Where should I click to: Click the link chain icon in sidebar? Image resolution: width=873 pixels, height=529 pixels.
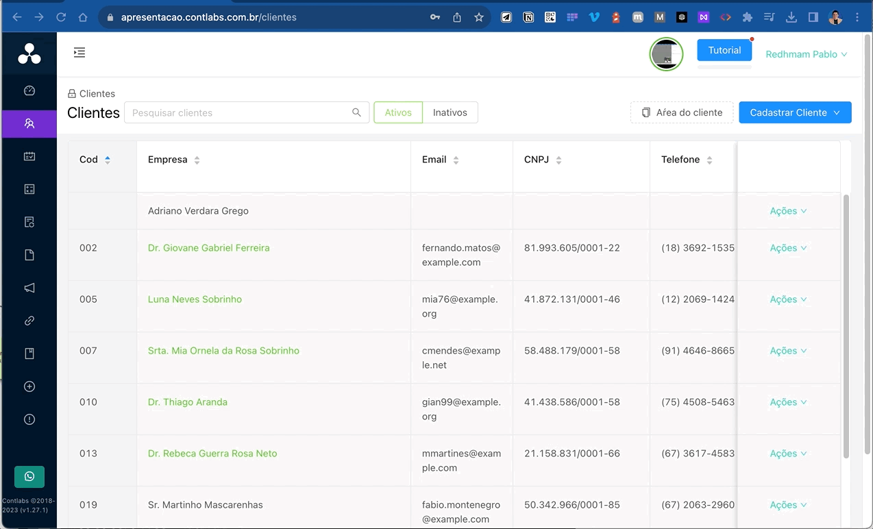click(29, 321)
